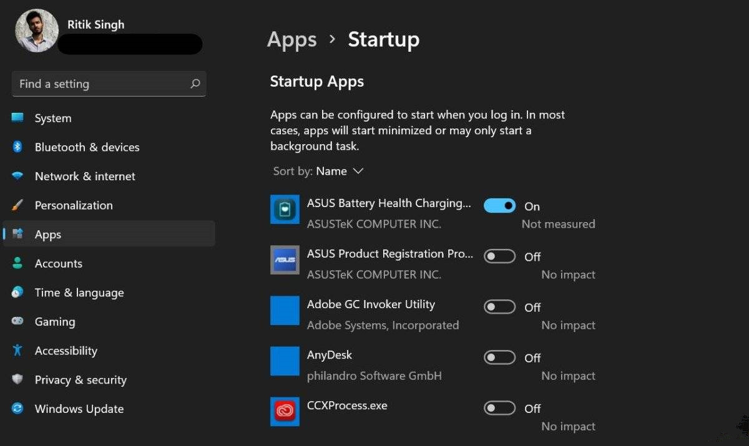
Task: Enable ASUS Product Registration Program startup
Action: (499, 255)
